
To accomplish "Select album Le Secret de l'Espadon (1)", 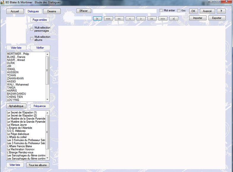I will coord(26,112).
